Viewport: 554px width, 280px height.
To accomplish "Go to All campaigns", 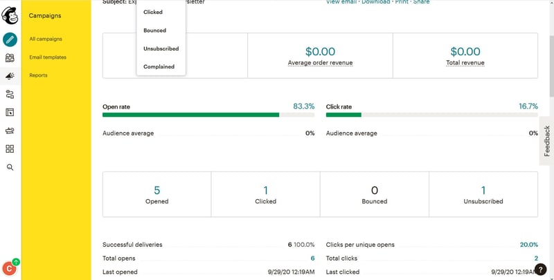I will (44, 39).
